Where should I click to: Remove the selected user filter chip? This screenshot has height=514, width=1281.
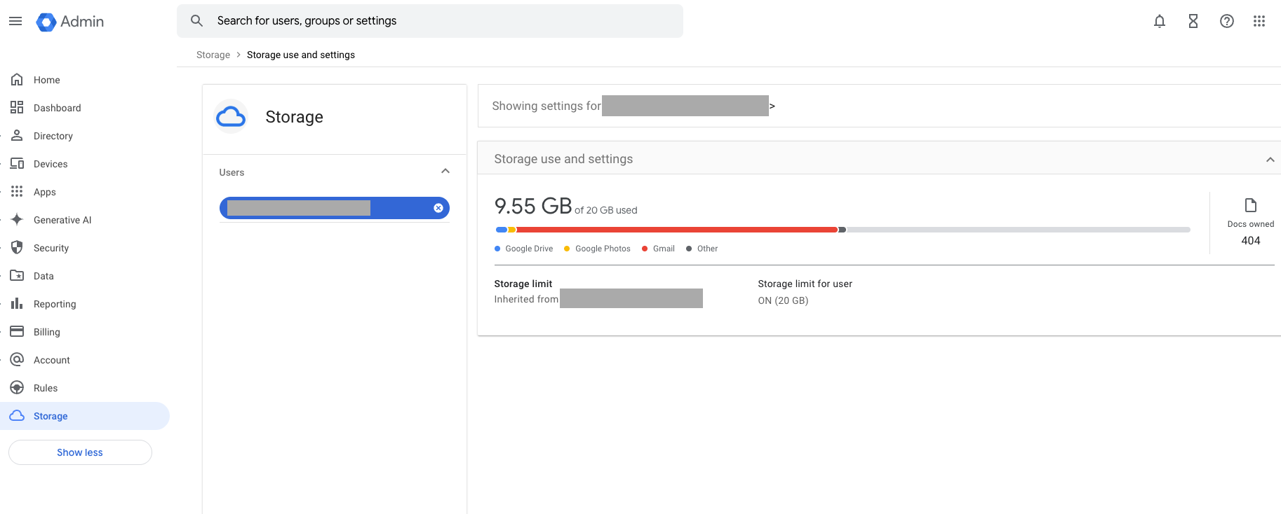(x=438, y=208)
